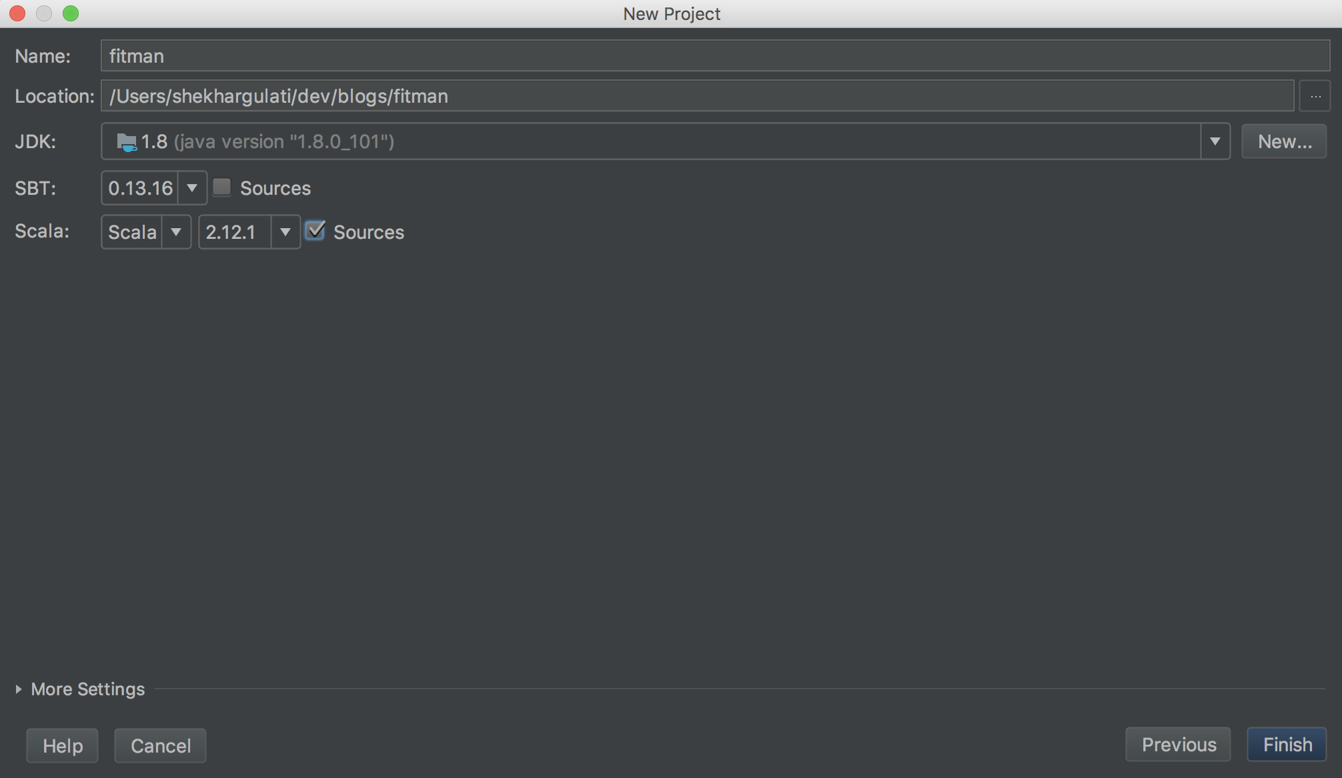Open the Scala version 2.12.1 dropdown
The width and height of the screenshot is (1342, 778).
point(285,232)
